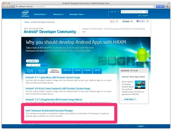The image size is (172, 130).
Task: Click the Enter Now button
Action: pos(130,99)
